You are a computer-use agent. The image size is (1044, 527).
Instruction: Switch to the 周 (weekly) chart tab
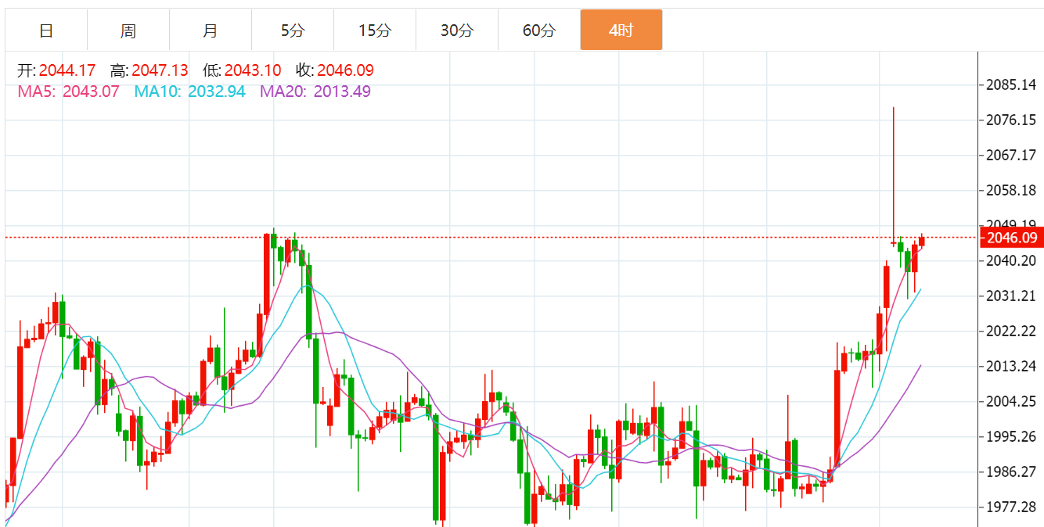128,30
